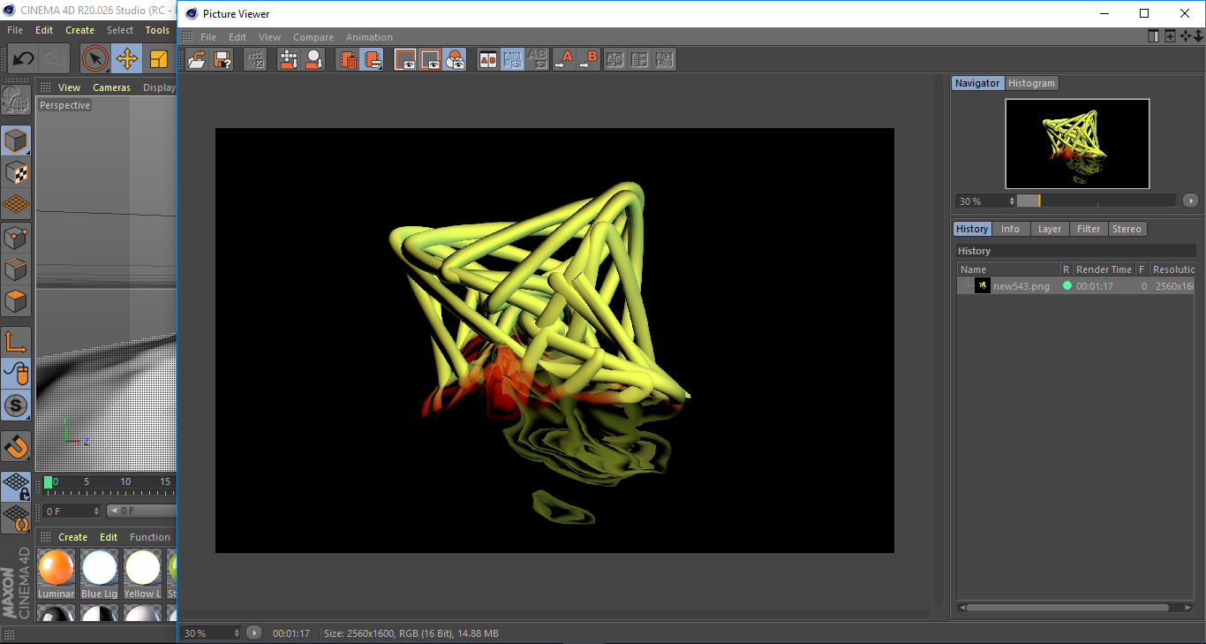Click the greyed Redo arrow in Cinema 4D
1206x644 pixels.
pyautogui.click(x=55, y=59)
